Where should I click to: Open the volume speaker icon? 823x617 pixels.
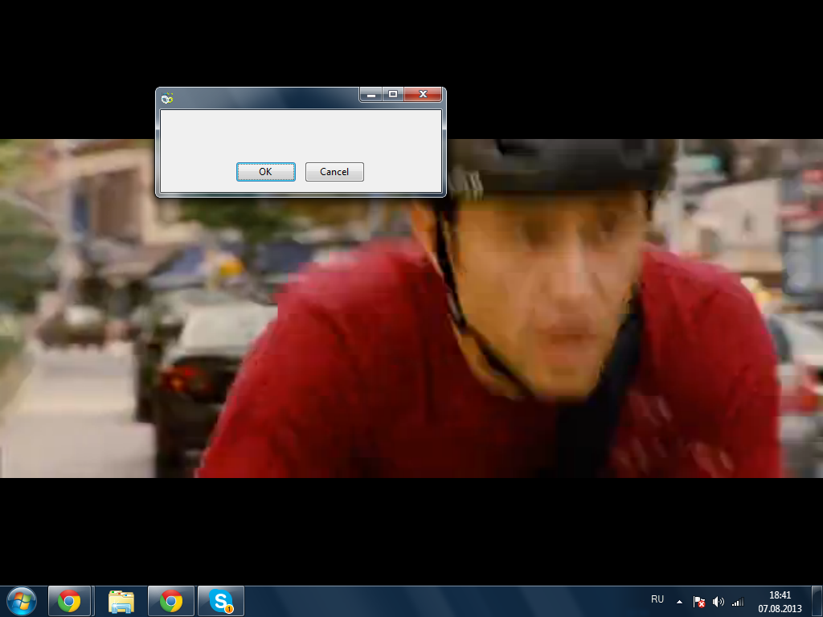(718, 602)
